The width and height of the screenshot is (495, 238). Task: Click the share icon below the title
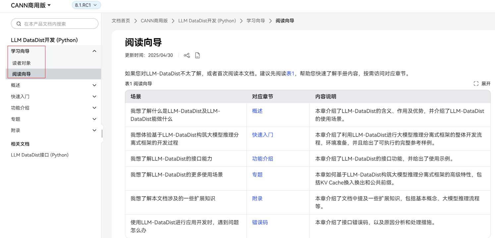tap(187, 55)
